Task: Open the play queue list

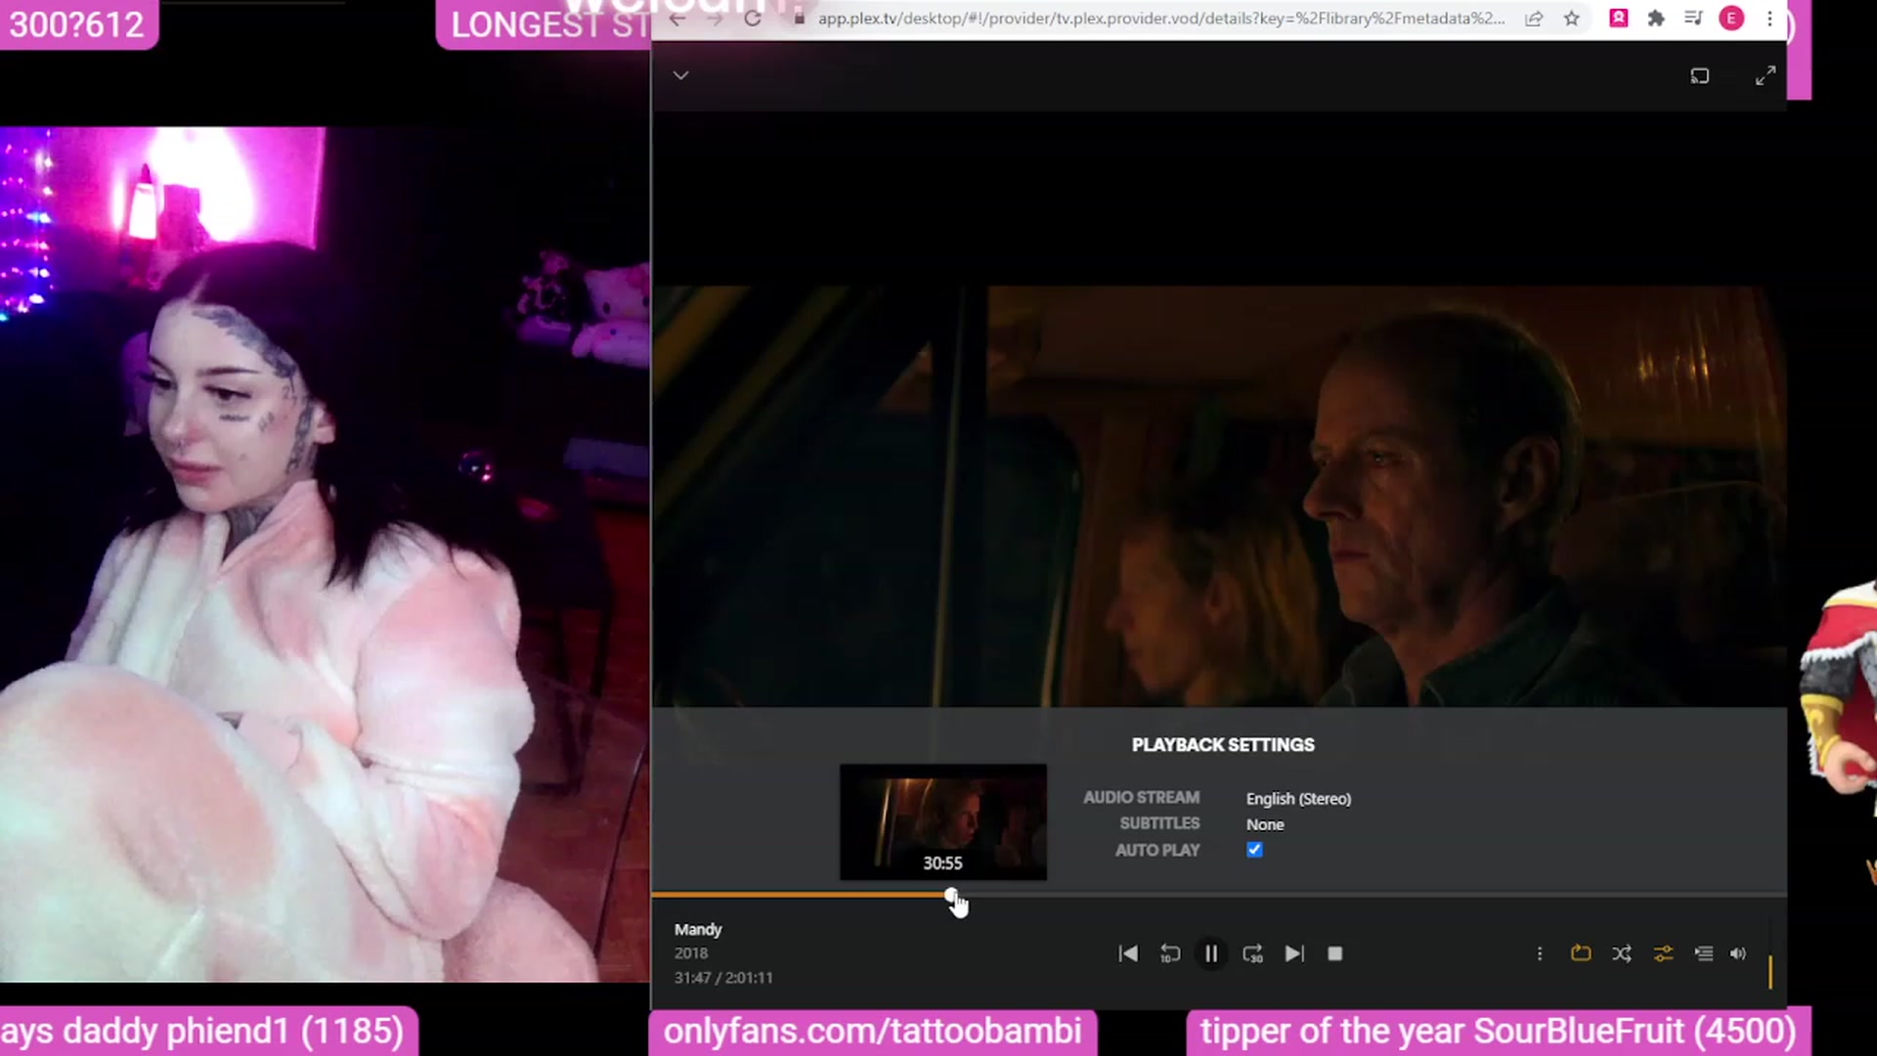Action: click(1703, 953)
